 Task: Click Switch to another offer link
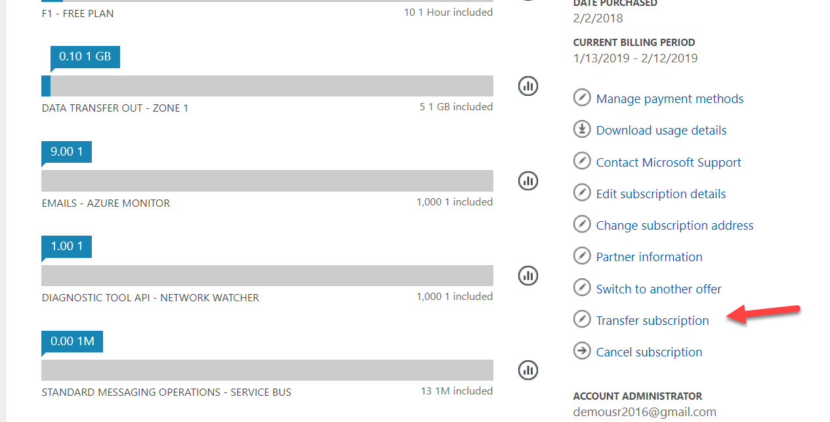[658, 289]
